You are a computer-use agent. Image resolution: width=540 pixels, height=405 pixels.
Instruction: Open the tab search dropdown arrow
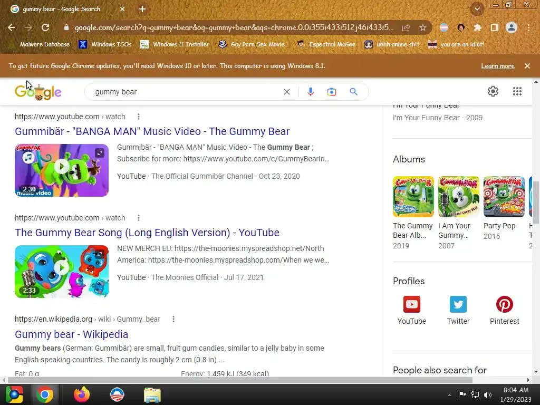point(477,9)
